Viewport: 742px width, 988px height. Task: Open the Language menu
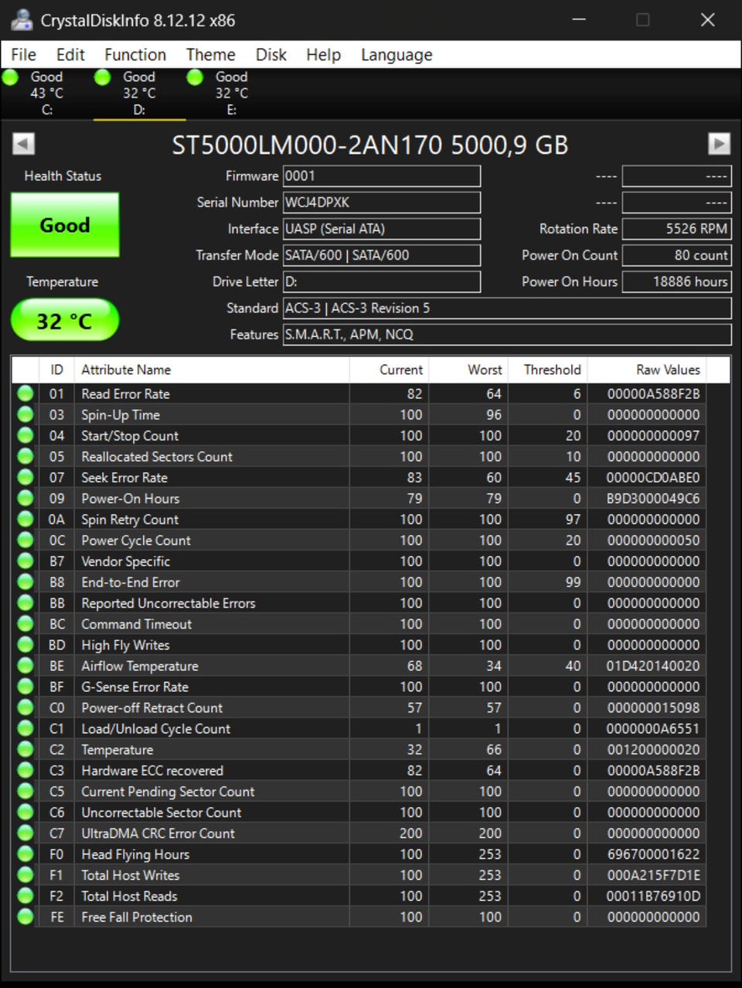coord(397,55)
